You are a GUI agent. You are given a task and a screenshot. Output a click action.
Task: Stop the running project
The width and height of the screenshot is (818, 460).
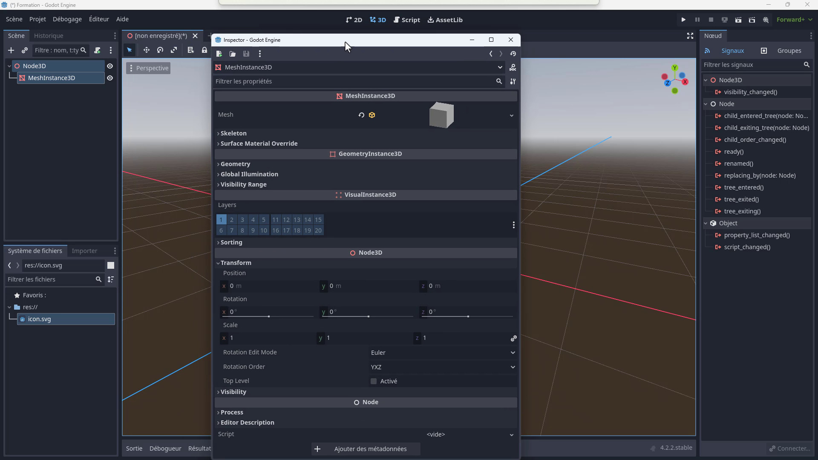tap(711, 20)
